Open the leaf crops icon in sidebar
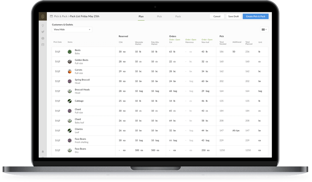Image resolution: width=312 pixels, height=182 pixels. pyautogui.click(x=43, y=32)
